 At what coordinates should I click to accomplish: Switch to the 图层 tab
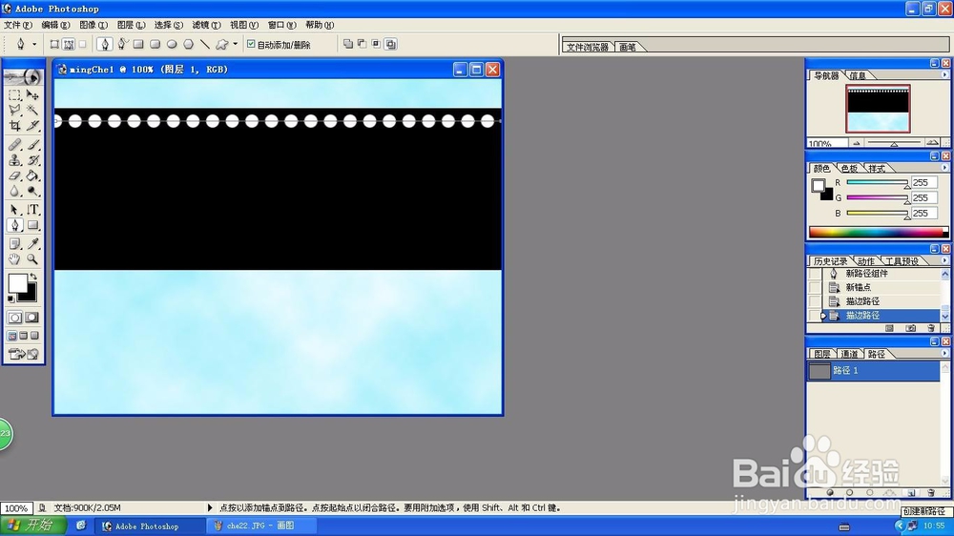822,354
